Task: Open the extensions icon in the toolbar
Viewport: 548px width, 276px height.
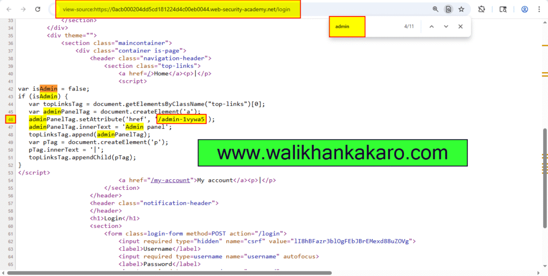Action: point(481,9)
